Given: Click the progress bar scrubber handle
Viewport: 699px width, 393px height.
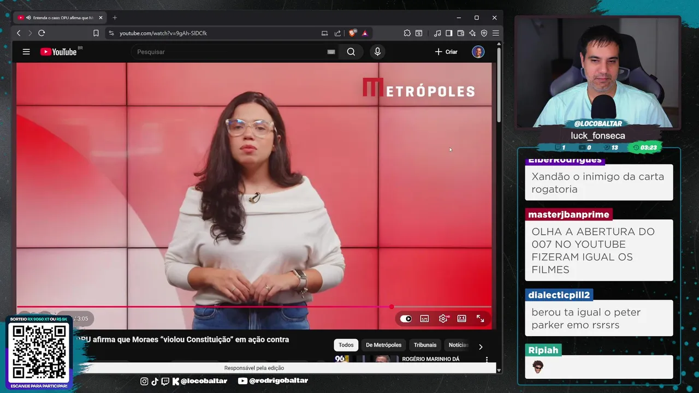Looking at the screenshot, I should pos(392,307).
